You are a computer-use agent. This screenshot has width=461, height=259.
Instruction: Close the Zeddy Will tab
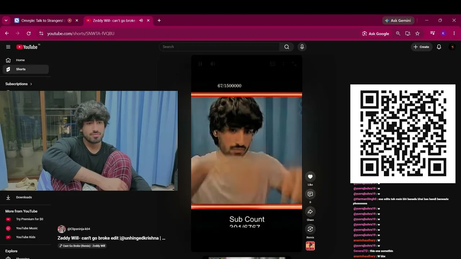point(148,21)
